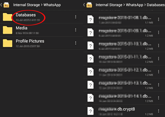Viewport: 165px width, 117px height.
Task: Click the Databases folder icon
Action: click(x=8, y=17)
